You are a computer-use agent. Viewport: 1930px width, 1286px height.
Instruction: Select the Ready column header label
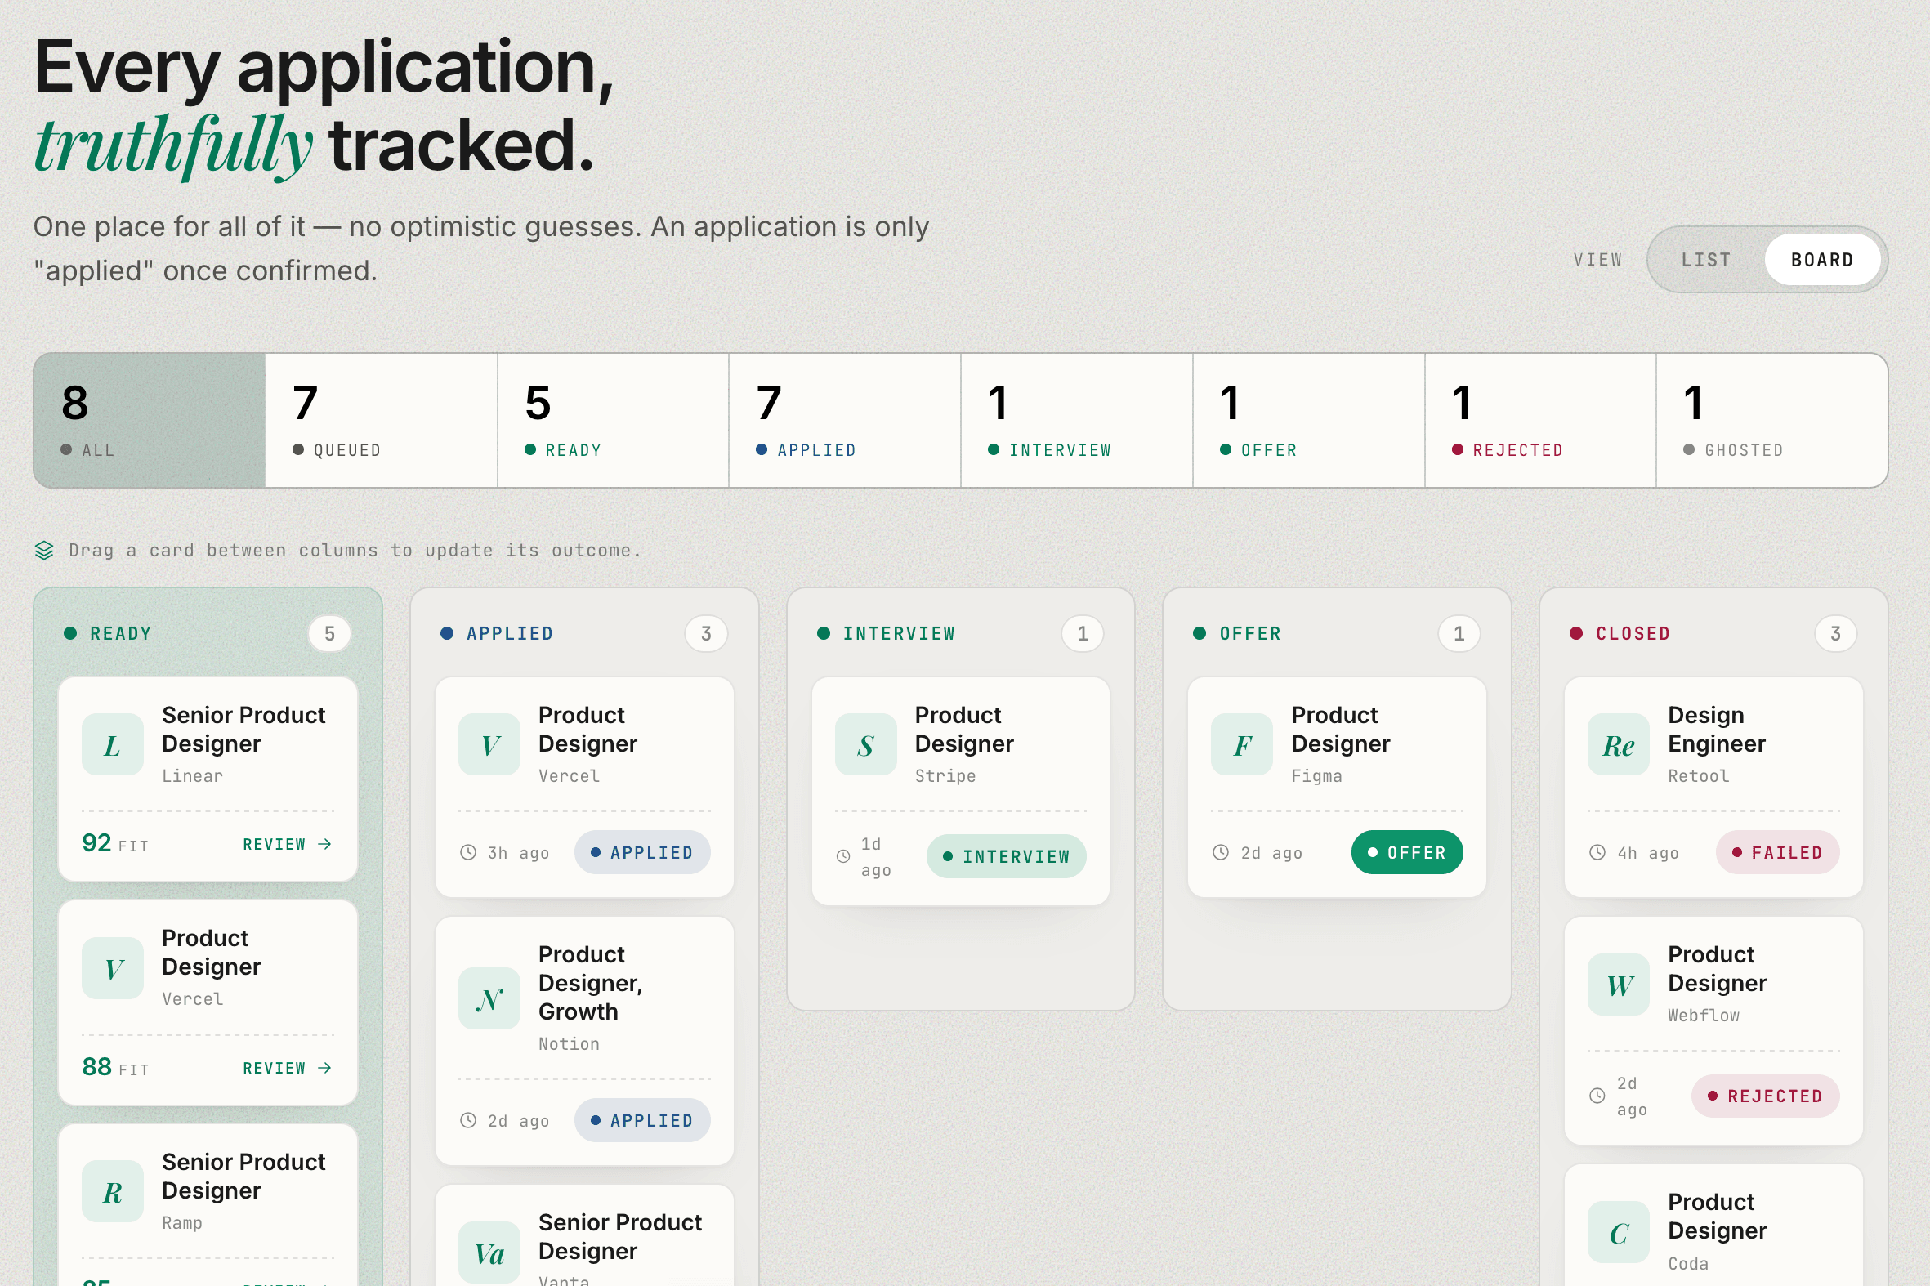(x=121, y=633)
